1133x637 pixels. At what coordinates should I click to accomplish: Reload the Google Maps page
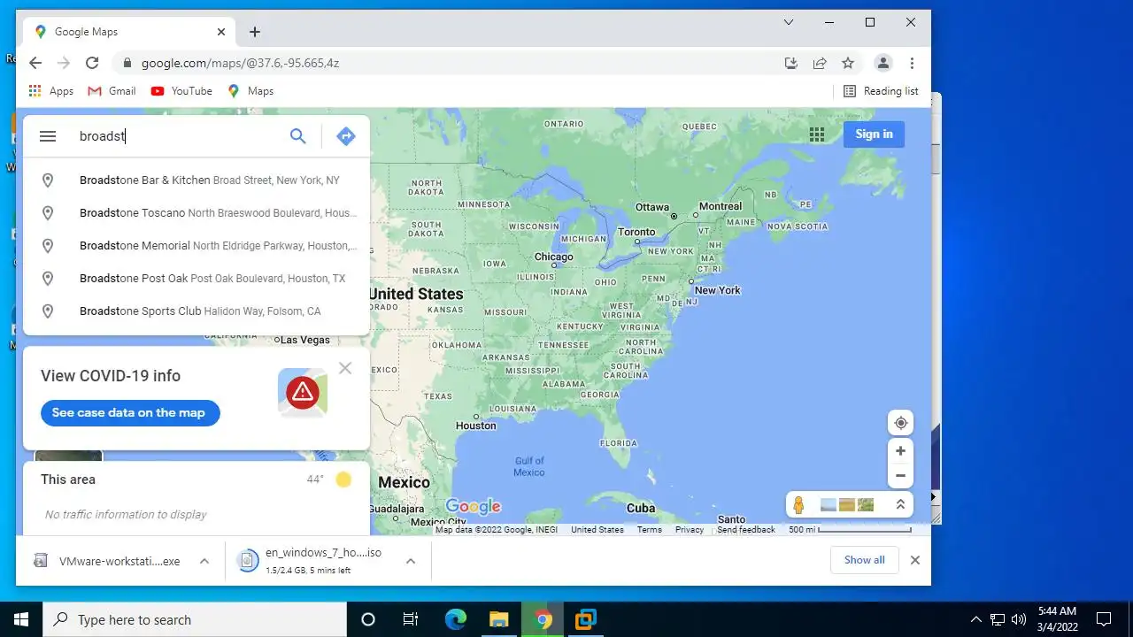click(92, 63)
